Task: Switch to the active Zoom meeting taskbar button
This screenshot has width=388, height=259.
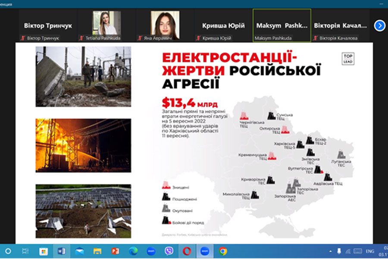Action: pos(205,251)
